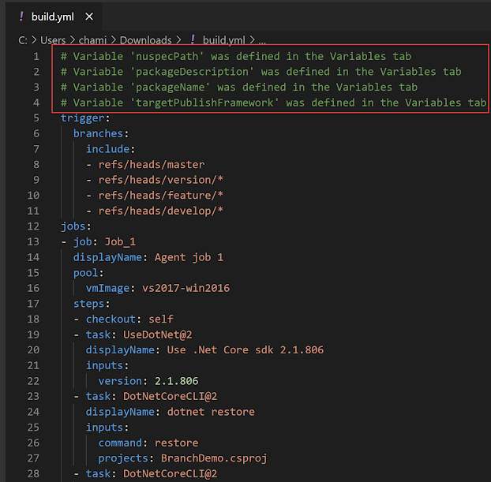Click the BranchDemo.csproj projects value
Viewport: 491px width, 482px height.
(x=214, y=458)
